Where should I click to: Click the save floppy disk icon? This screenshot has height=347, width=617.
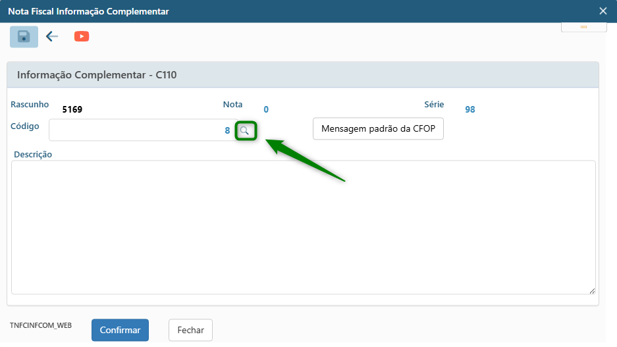[24, 37]
